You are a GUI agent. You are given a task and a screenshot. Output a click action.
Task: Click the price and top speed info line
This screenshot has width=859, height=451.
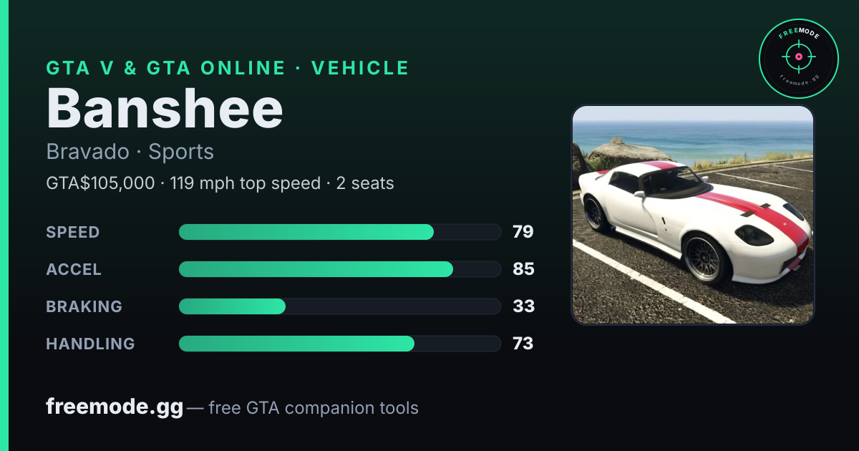pyautogui.click(x=220, y=183)
